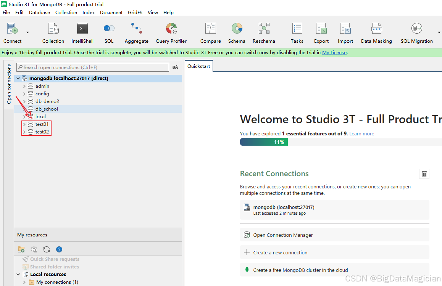The width and height of the screenshot is (442, 286).
Task: Select the local database
Action: (40, 117)
